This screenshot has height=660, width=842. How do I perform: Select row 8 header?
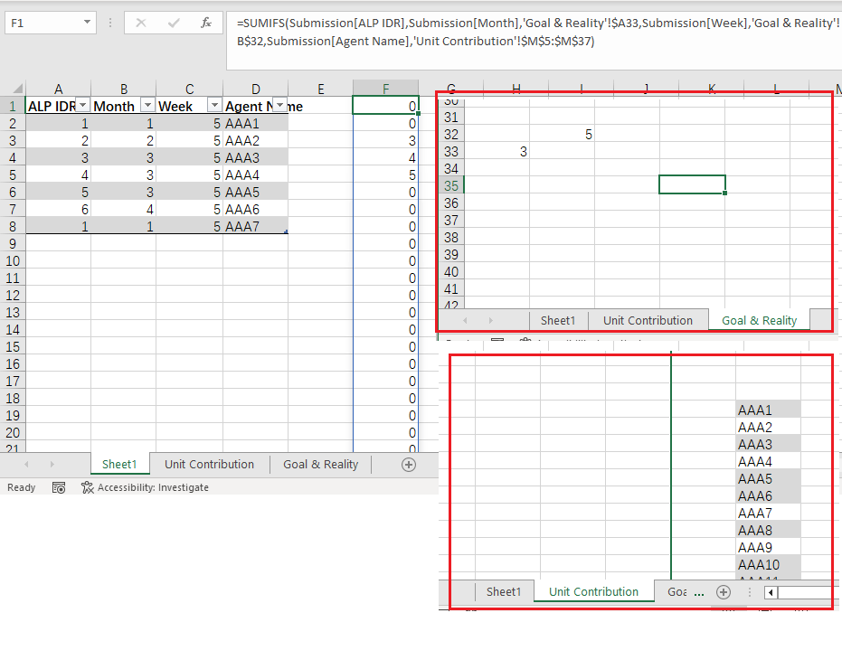point(13,227)
